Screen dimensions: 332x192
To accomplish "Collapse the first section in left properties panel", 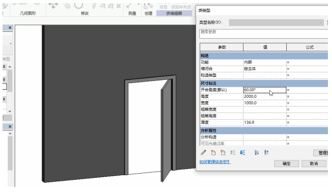I will (4, 67).
